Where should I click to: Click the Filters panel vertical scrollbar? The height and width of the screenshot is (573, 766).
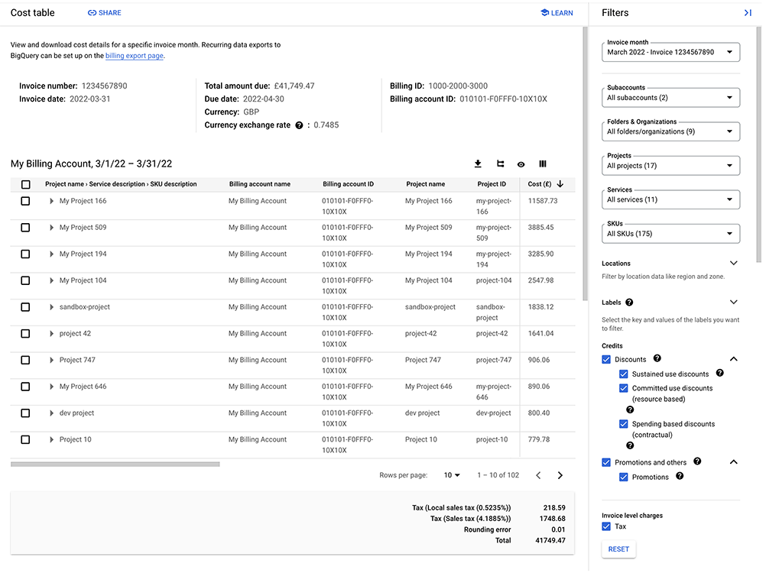click(x=758, y=145)
